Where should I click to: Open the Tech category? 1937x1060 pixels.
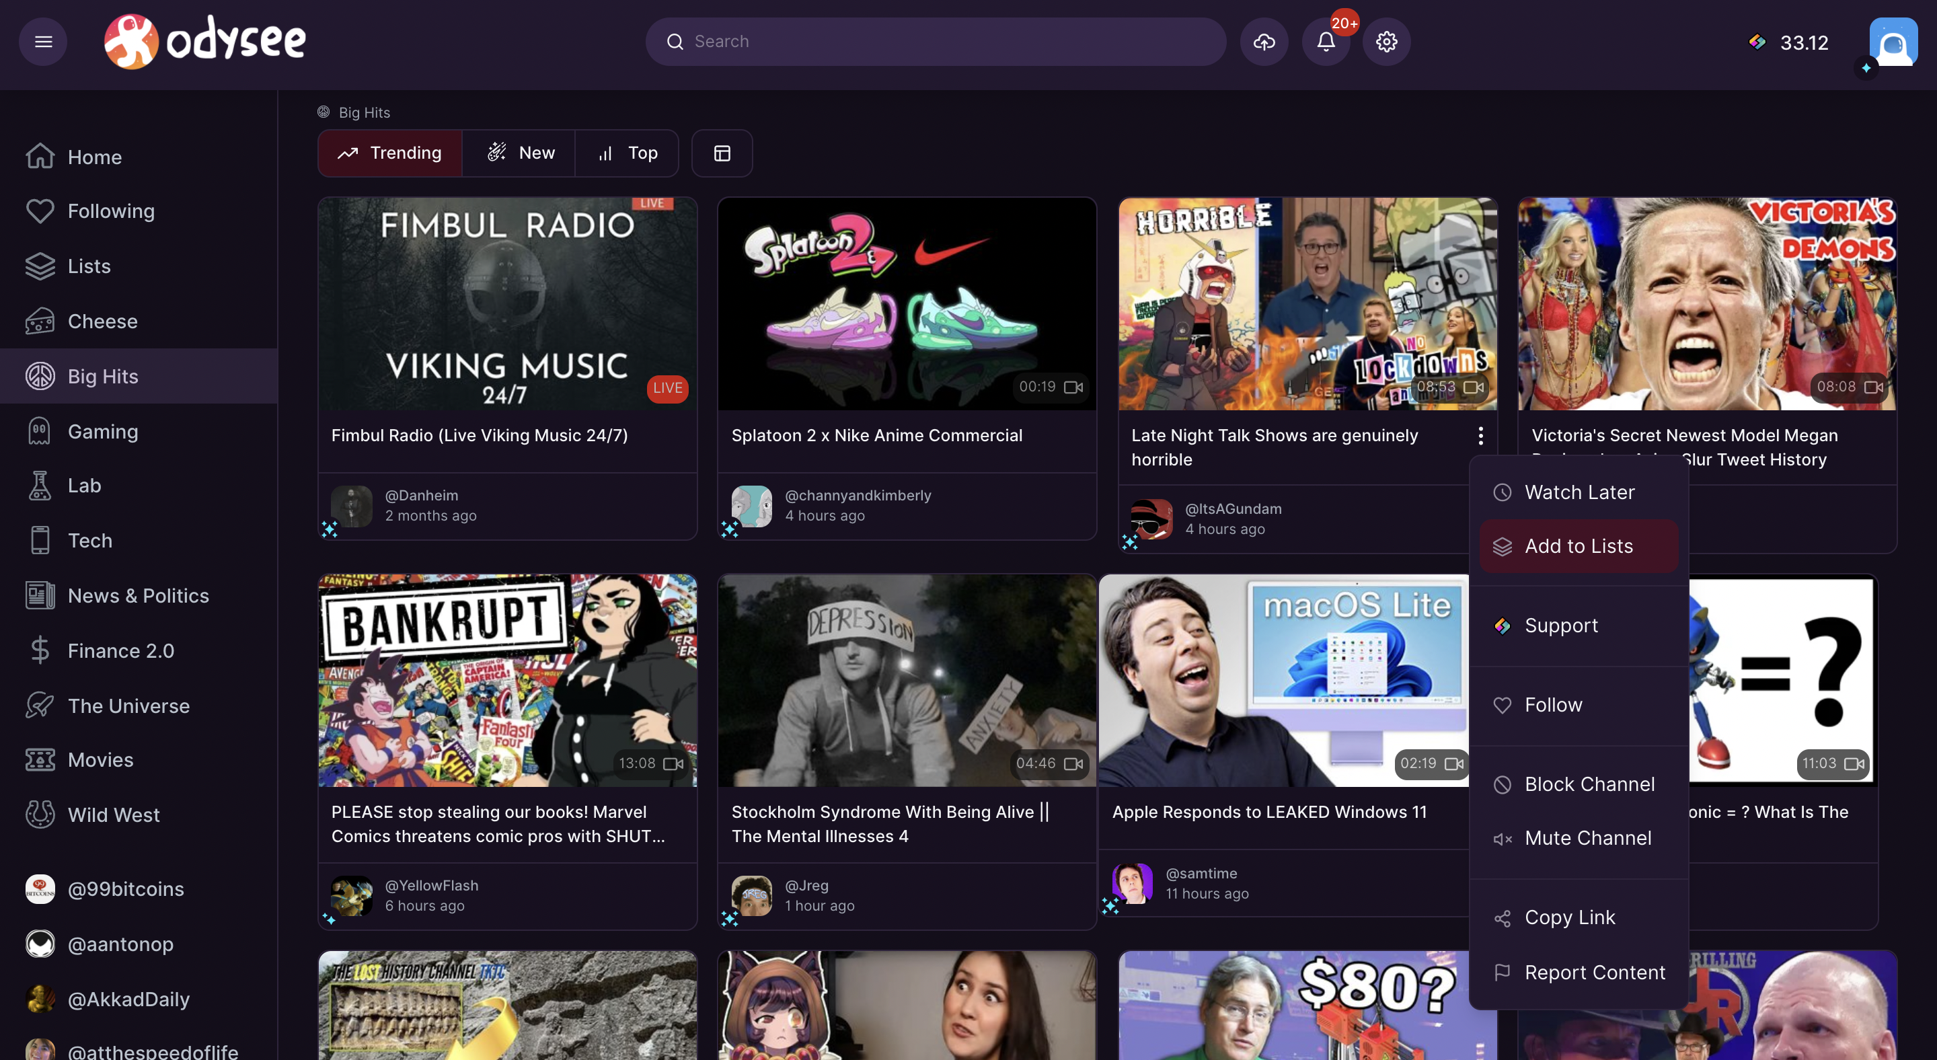tap(139, 541)
